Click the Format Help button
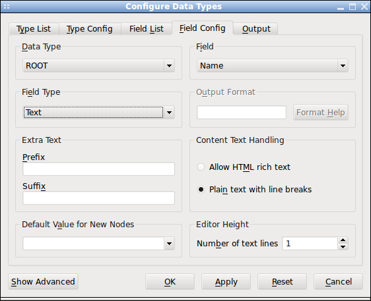 321,113
